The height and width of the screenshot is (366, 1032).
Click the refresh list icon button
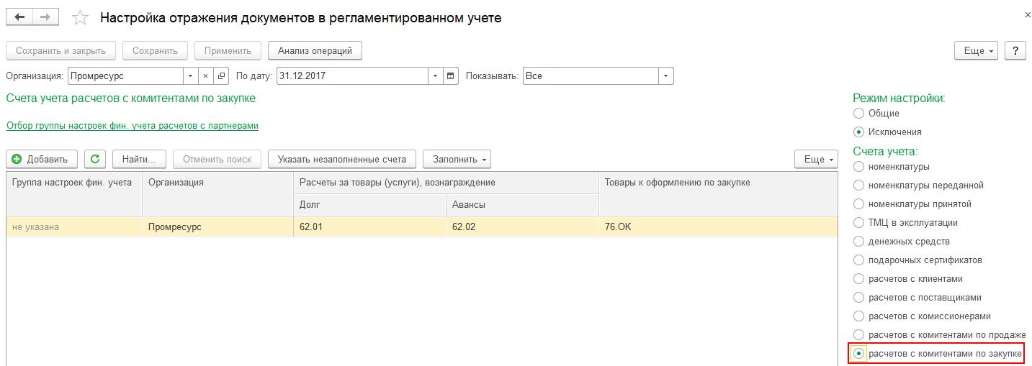point(95,159)
